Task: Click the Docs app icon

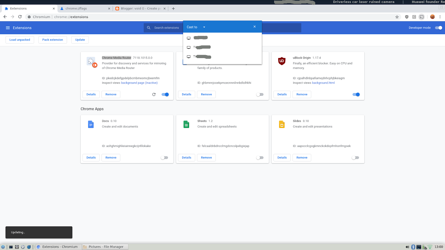Action: [91, 124]
